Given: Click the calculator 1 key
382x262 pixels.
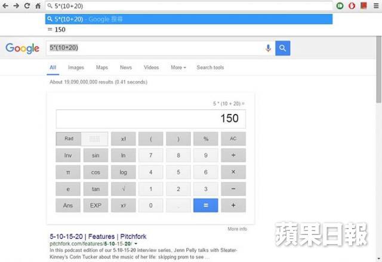Looking at the screenshot, I should [x=151, y=189].
